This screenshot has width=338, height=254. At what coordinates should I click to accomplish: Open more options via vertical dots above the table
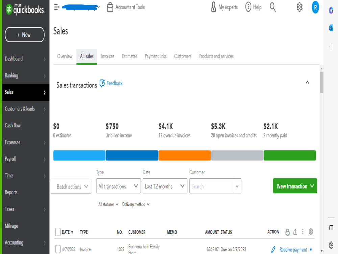[303, 232]
